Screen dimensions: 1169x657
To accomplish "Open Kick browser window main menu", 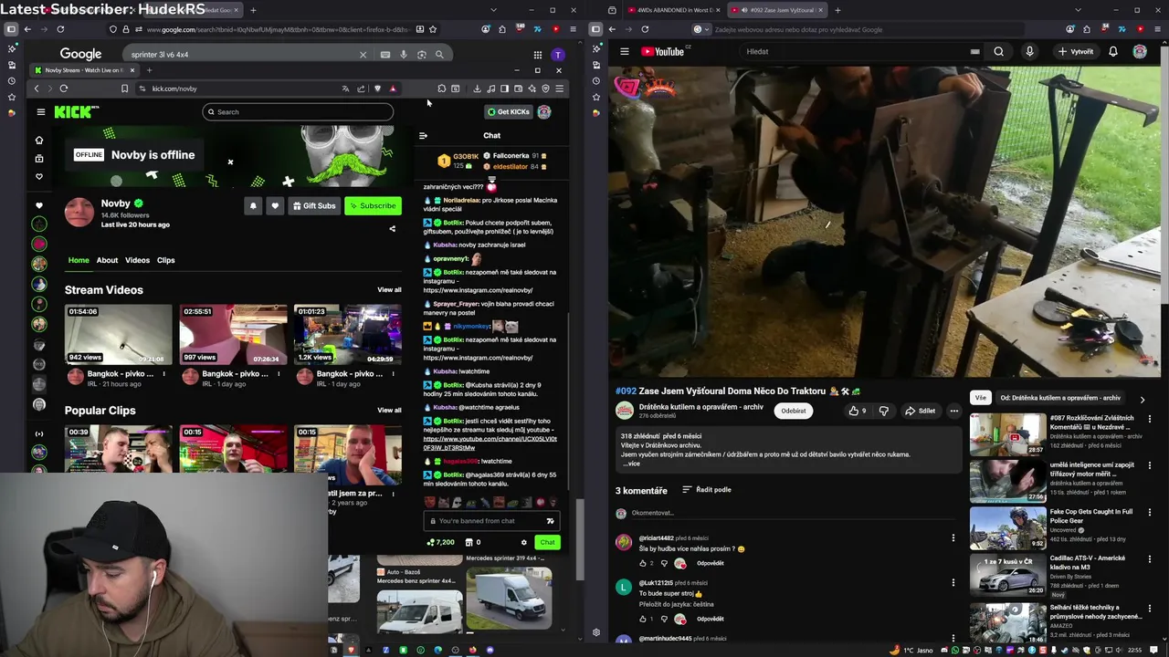I will 559,89.
